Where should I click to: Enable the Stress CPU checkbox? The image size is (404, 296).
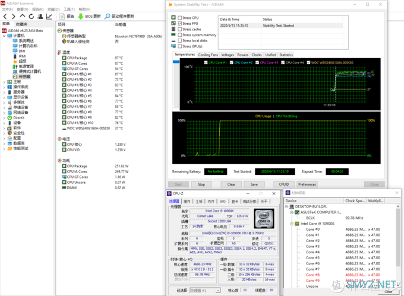point(180,18)
